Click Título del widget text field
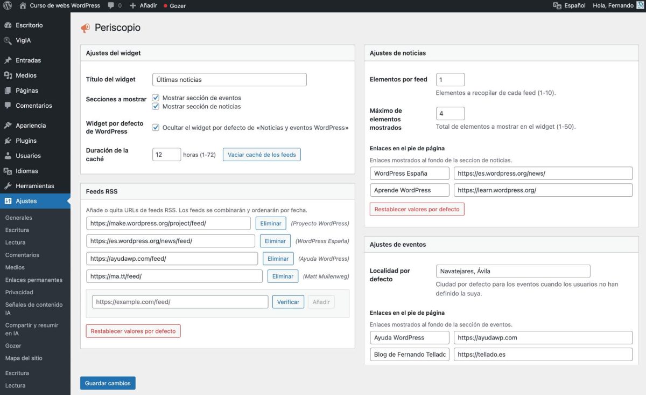 click(229, 80)
